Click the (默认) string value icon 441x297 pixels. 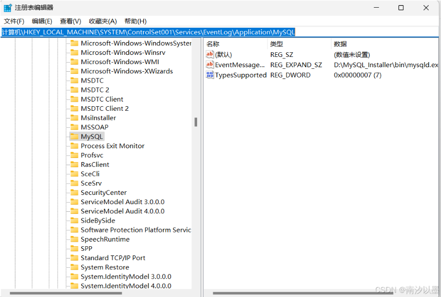[x=209, y=55]
